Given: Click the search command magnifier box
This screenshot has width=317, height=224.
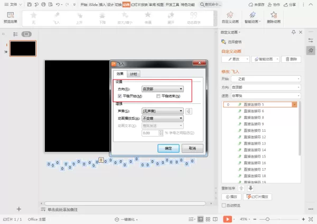Looking at the screenshot, I should 211,4.
